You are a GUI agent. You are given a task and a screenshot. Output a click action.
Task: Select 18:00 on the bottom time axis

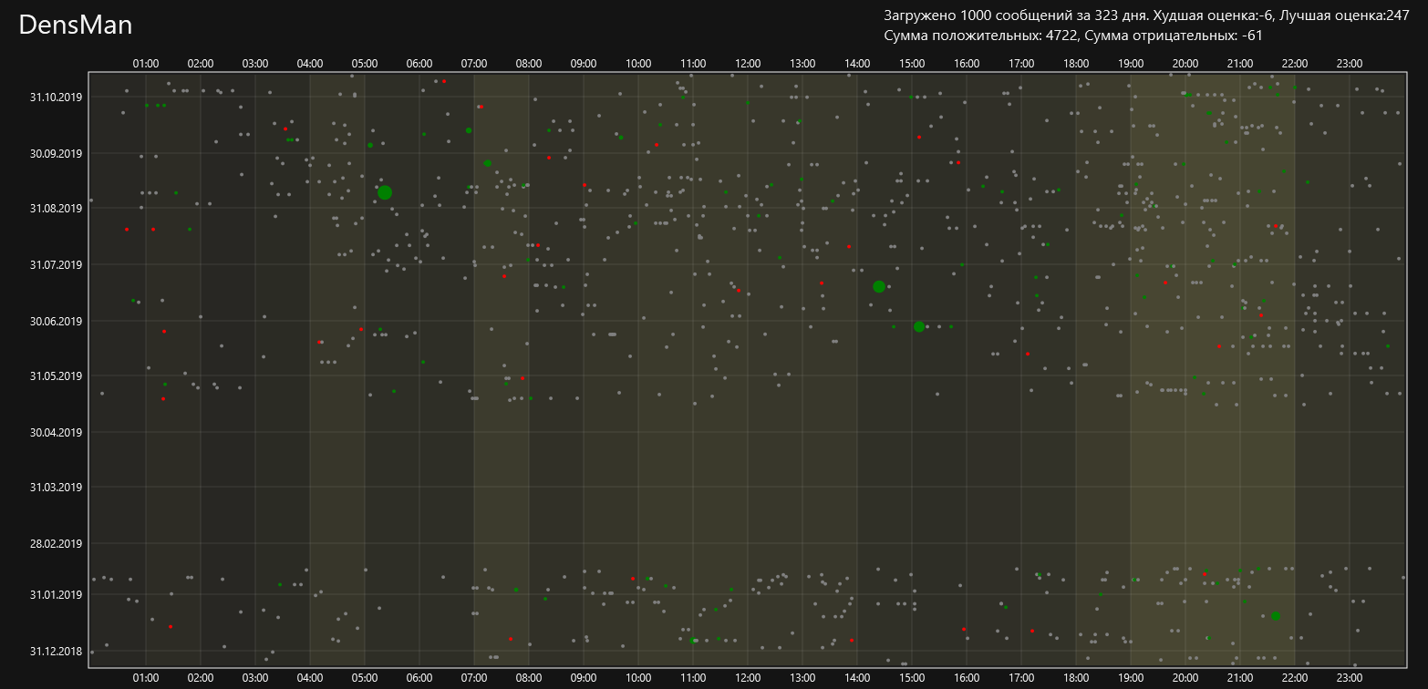[x=1076, y=678]
